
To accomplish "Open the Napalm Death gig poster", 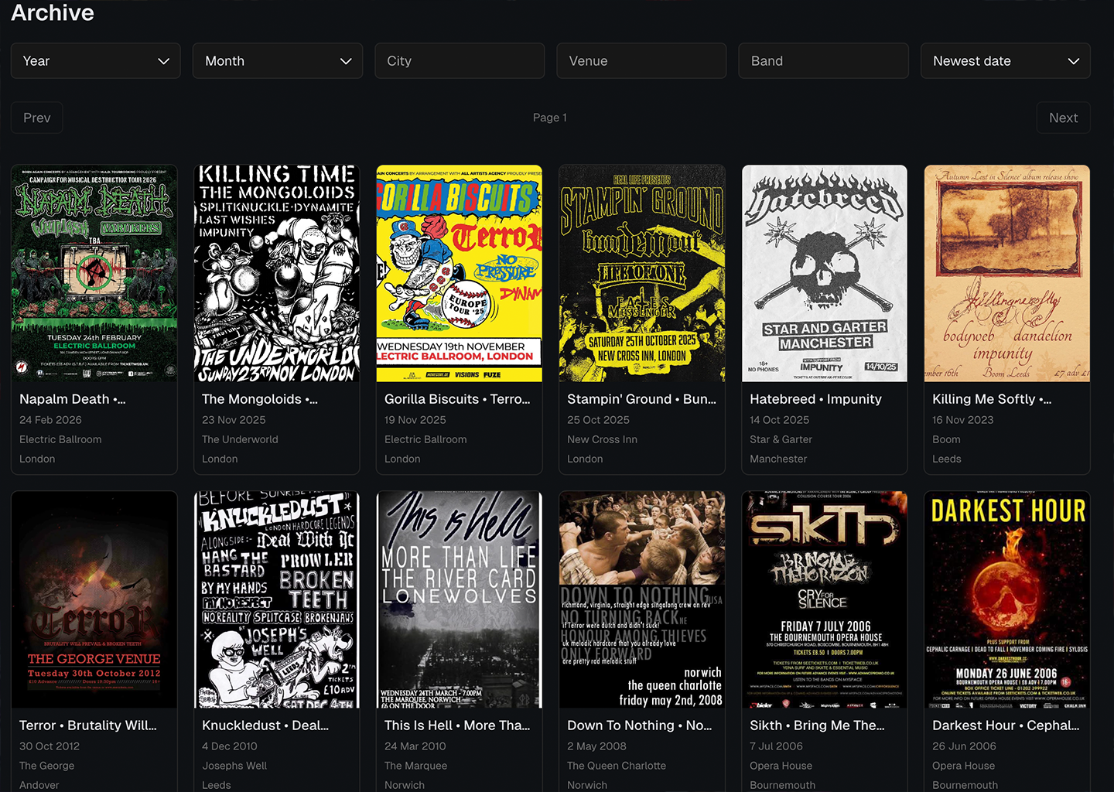I will click(x=94, y=273).
